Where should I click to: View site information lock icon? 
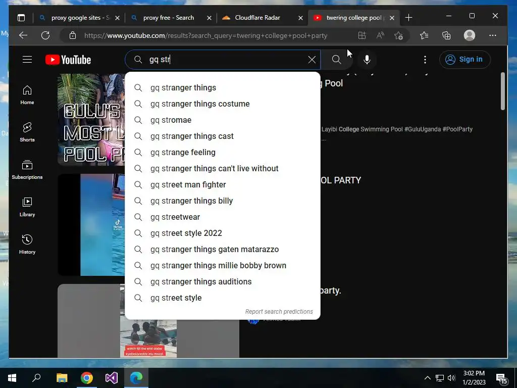pos(73,35)
